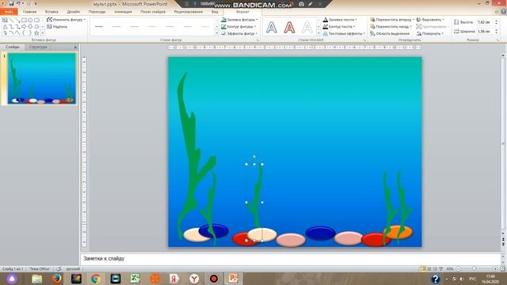This screenshot has height=285, width=507.
Task: Open Google Chrome from the taskbar
Action: pyautogui.click(x=96, y=279)
